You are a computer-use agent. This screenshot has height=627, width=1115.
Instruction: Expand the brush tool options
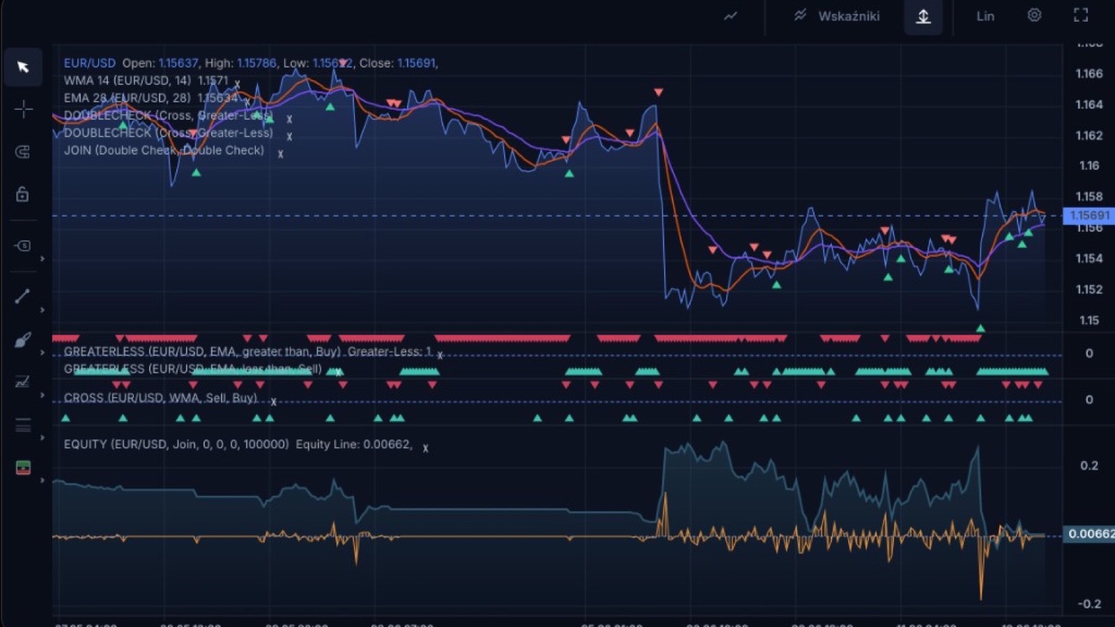(x=43, y=353)
